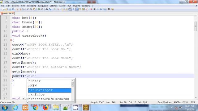The image size is (198, 111).
Task: Pick highlighted n\nDeveloper suggestion
Action: coord(49,90)
